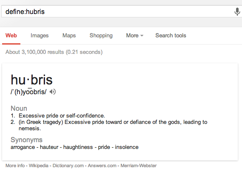Switch to the Images tab

[39, 36]
